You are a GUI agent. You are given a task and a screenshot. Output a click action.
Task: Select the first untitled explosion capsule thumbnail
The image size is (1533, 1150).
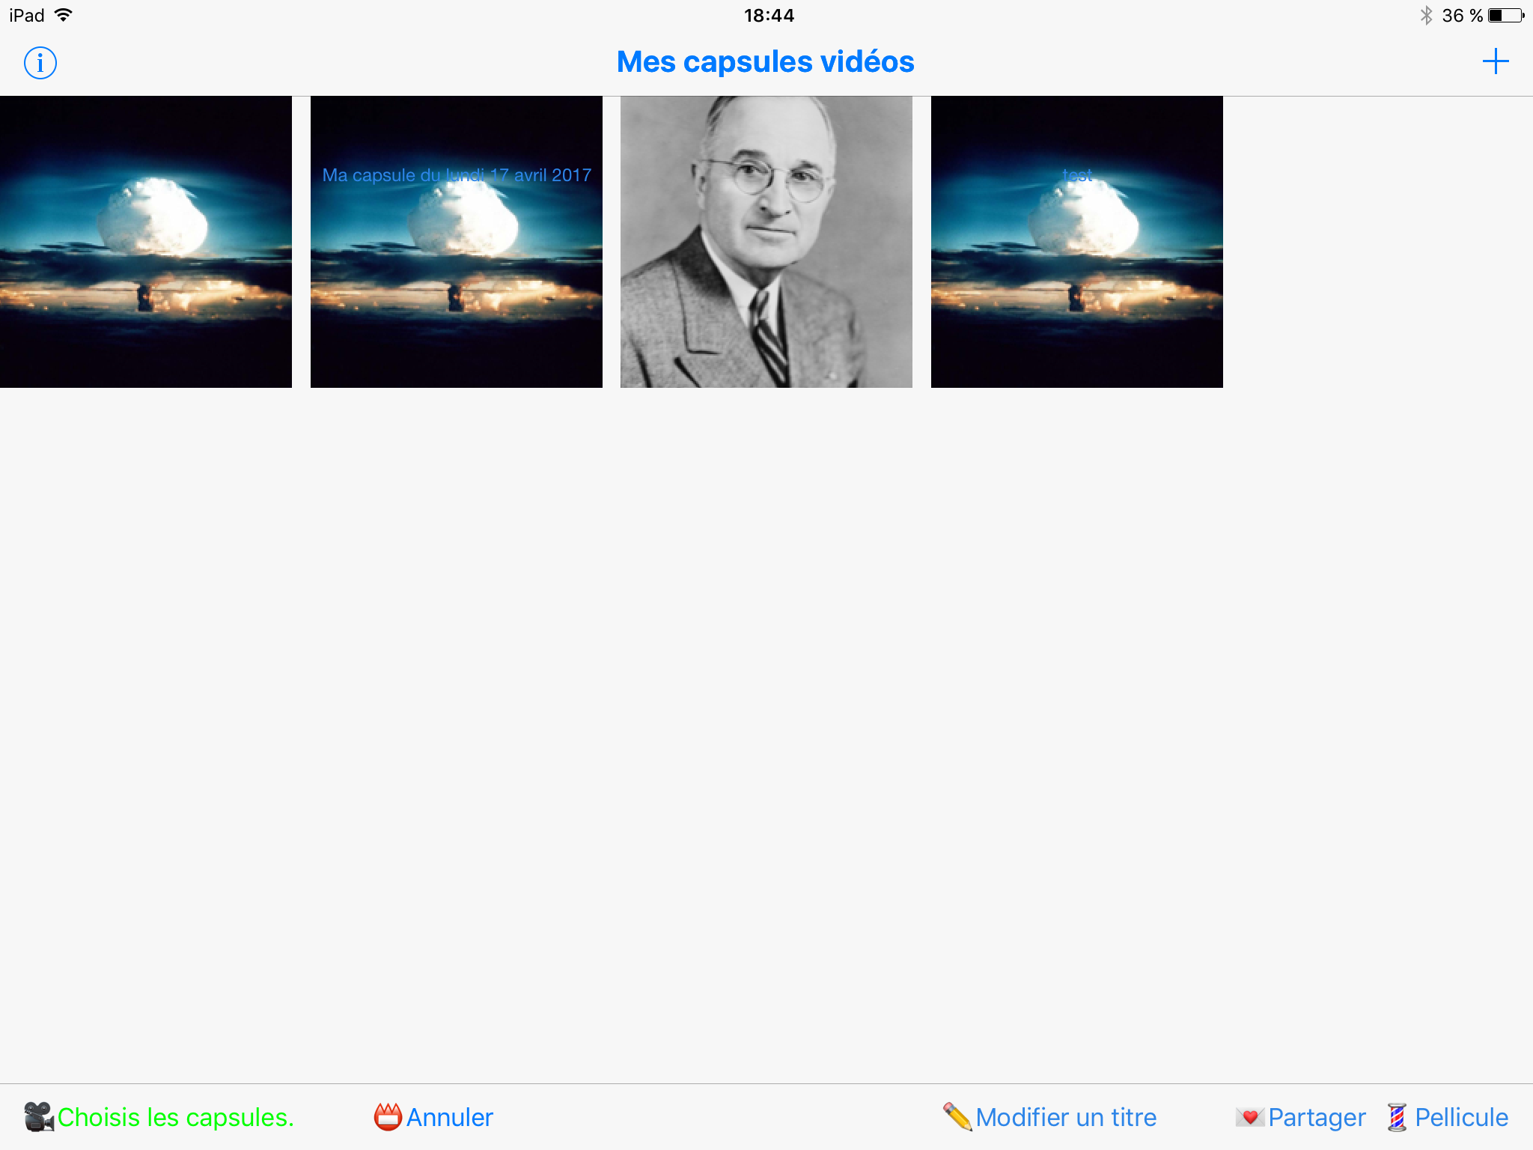146,242
